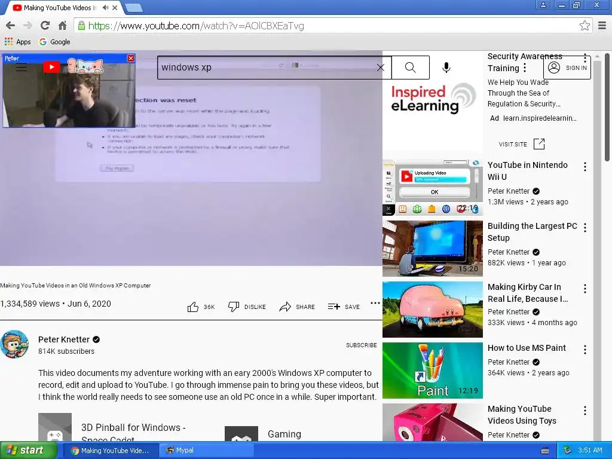612x459 pixels.
Task: Click the system tray icon beside the clock
Action: point(567,450)
